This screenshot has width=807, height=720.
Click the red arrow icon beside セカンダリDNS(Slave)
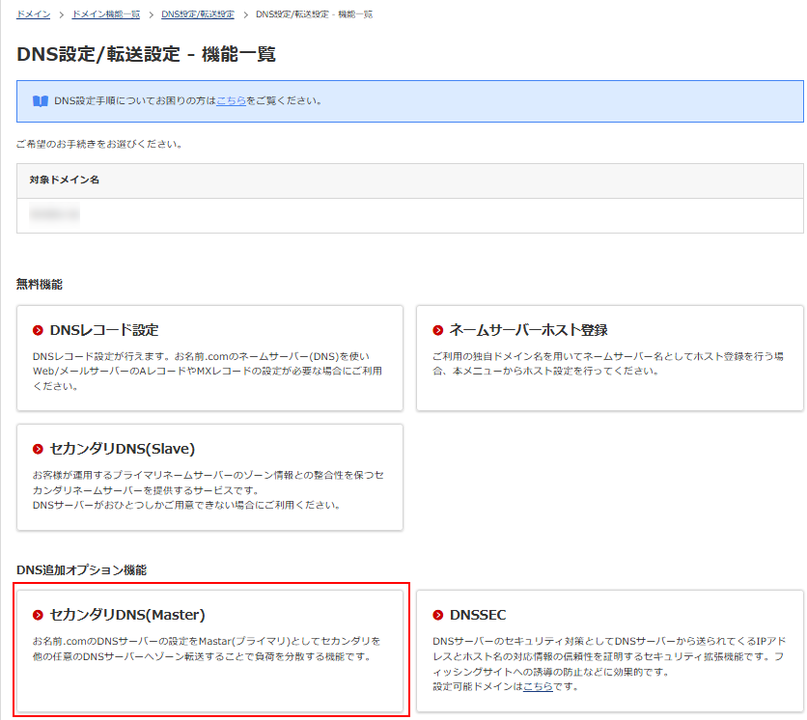pyautogui.click(x=39, y=449)
